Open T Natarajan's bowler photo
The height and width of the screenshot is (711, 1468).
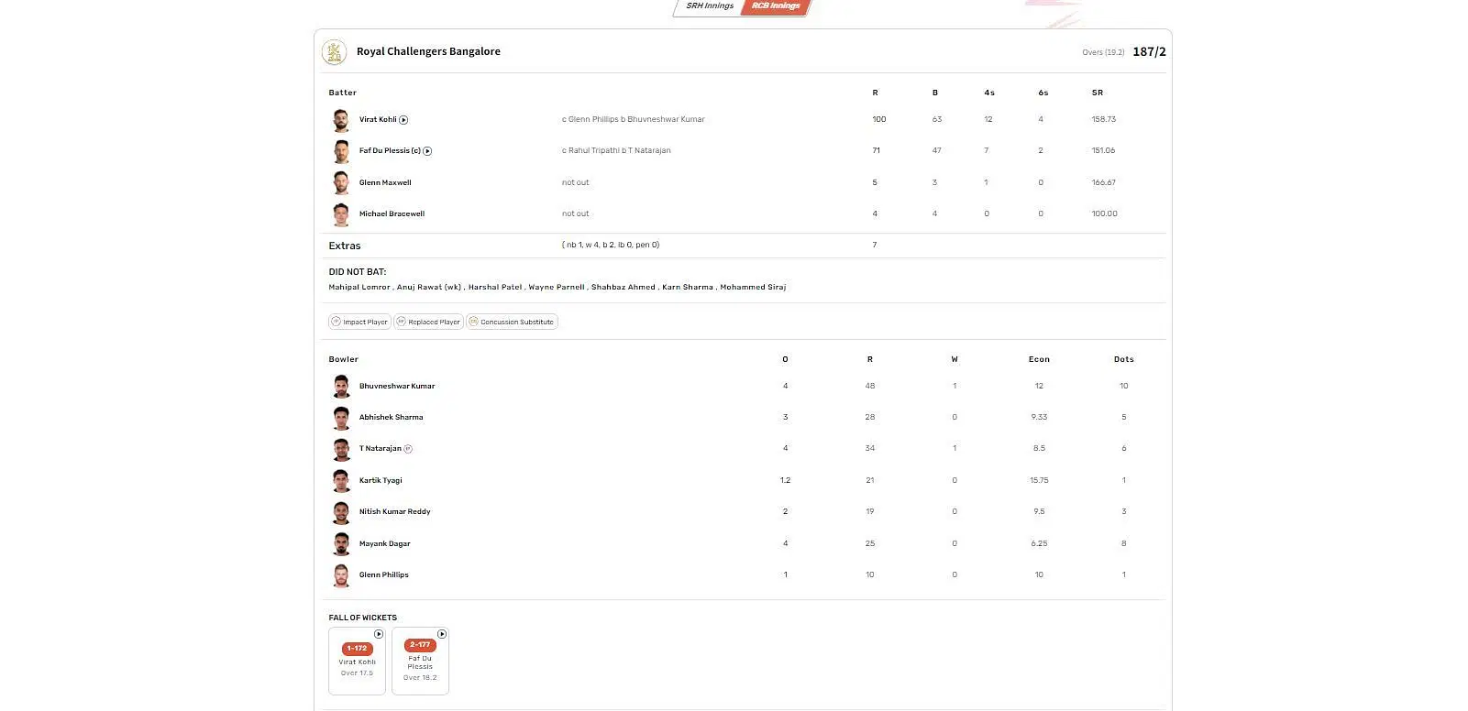point(341,449)
